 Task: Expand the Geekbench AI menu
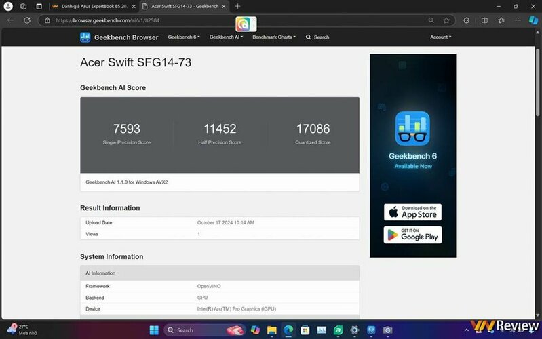[x=227, y=37]
